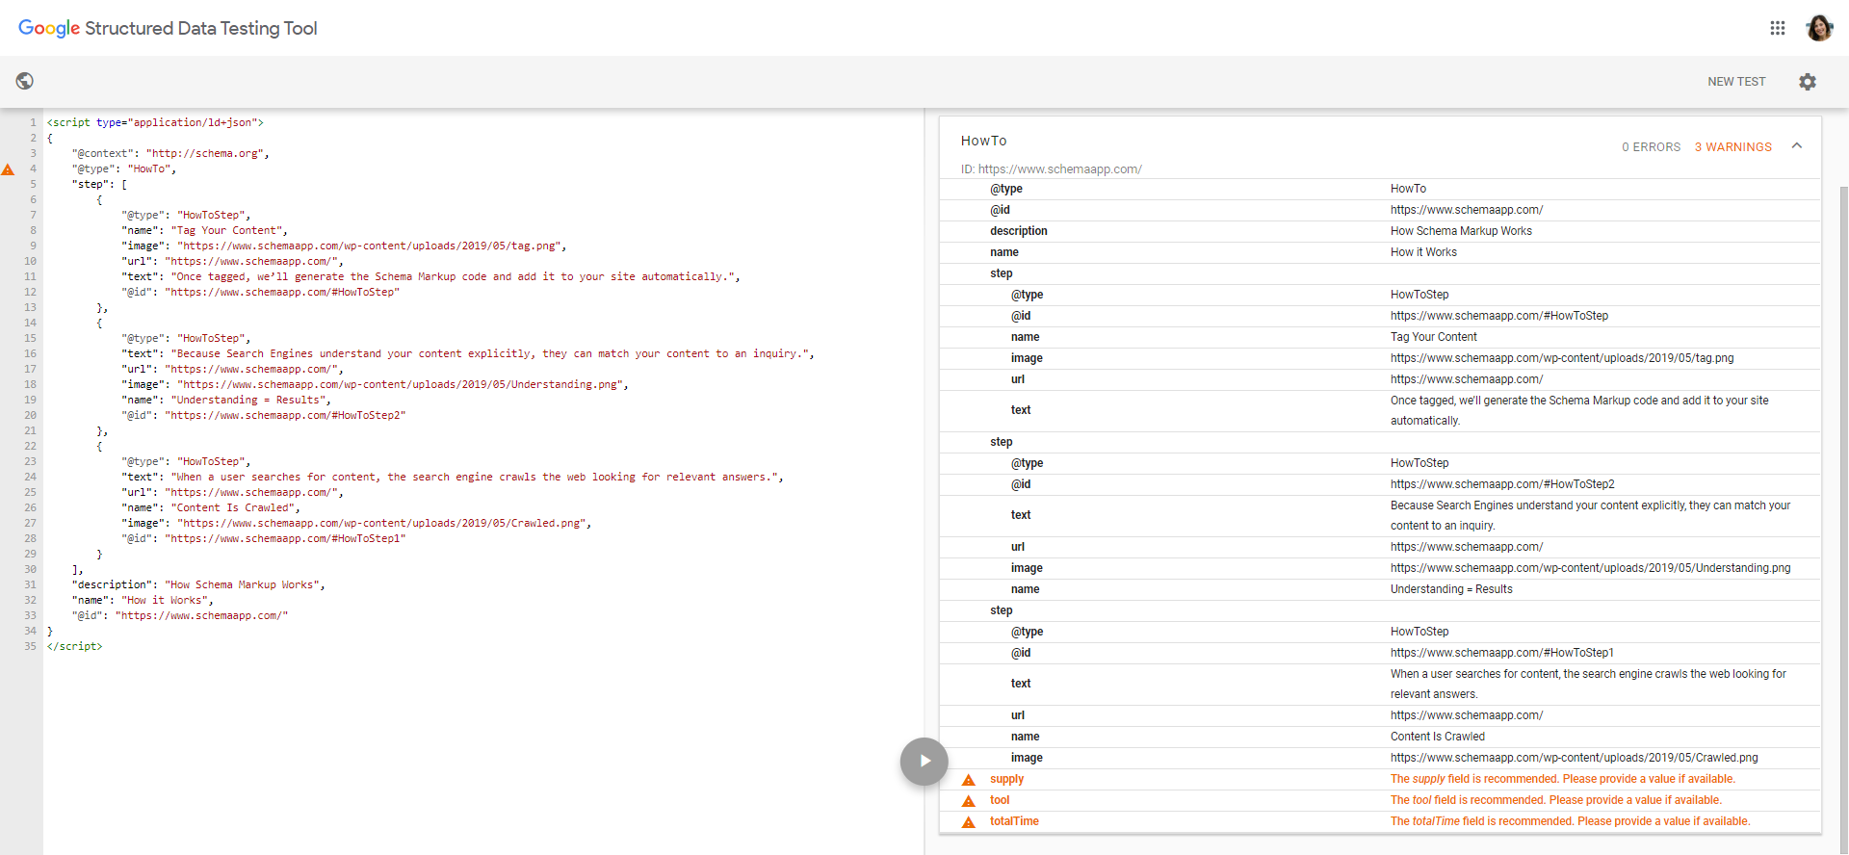
Task: Click closing </script> line
Action: coord(75,646)
